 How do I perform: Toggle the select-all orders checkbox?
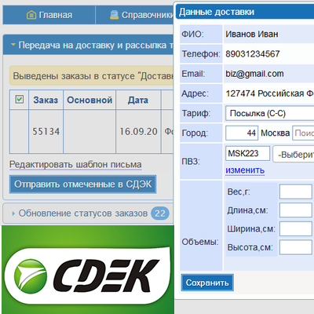(x=20, y=99)
